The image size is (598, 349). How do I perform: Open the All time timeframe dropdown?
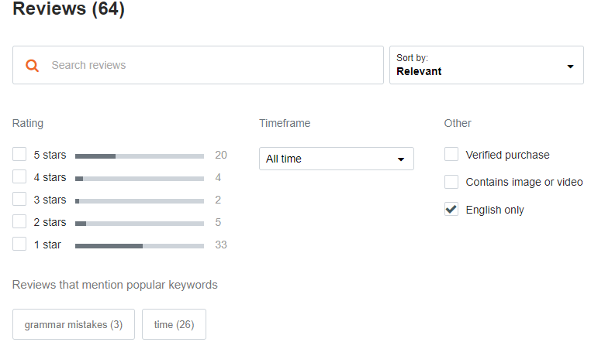337,159
